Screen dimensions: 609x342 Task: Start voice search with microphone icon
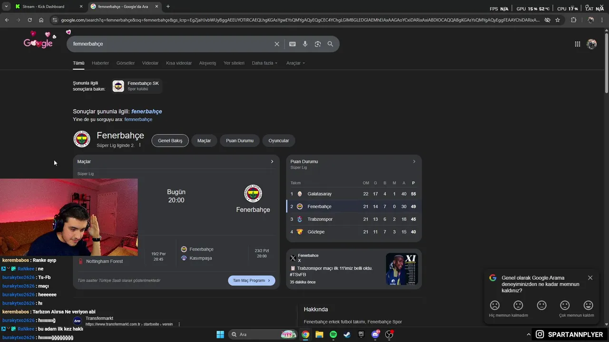[x=305, y=44]
